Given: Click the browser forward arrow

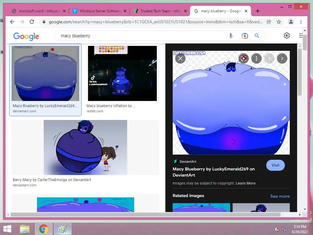Looking at the screenshot, I should coord(22,22).
